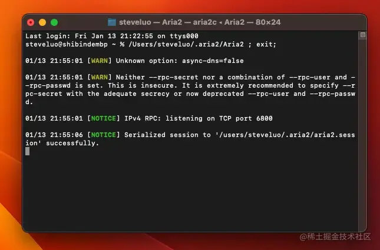Click the gray terminal cursor block
This screenshot has width=380, height=250.
click(x=27, y=151)
